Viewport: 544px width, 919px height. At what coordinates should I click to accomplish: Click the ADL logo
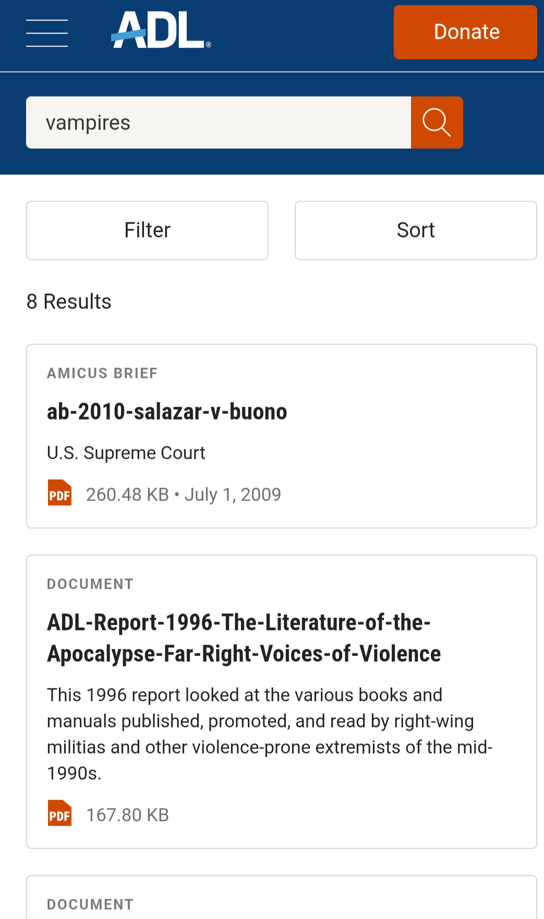161,31
